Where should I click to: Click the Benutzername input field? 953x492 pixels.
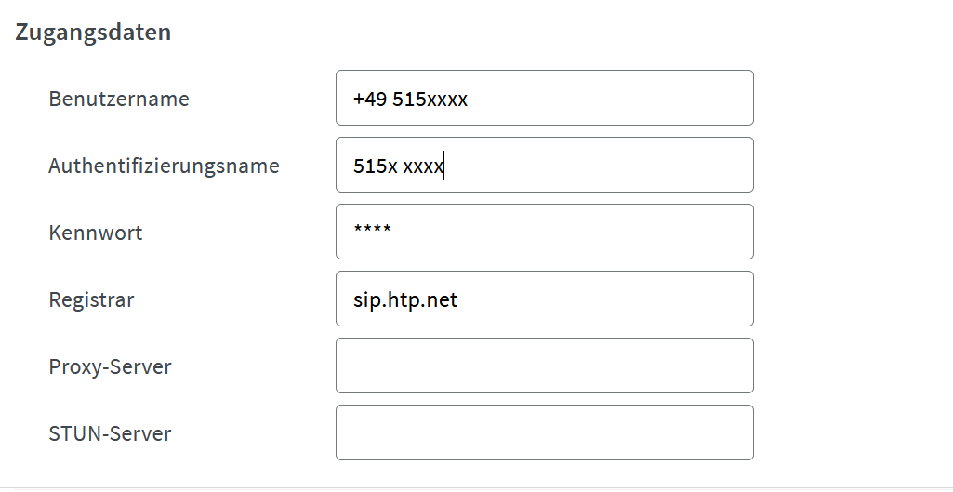(545, 98)
